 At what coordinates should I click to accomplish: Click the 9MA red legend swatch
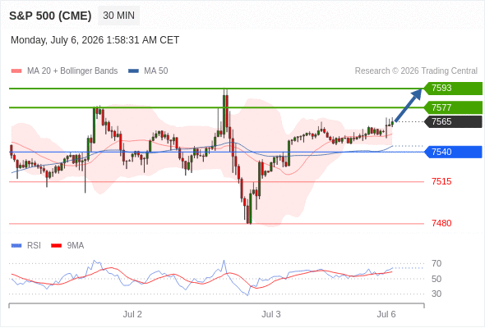tap(56, 246)
